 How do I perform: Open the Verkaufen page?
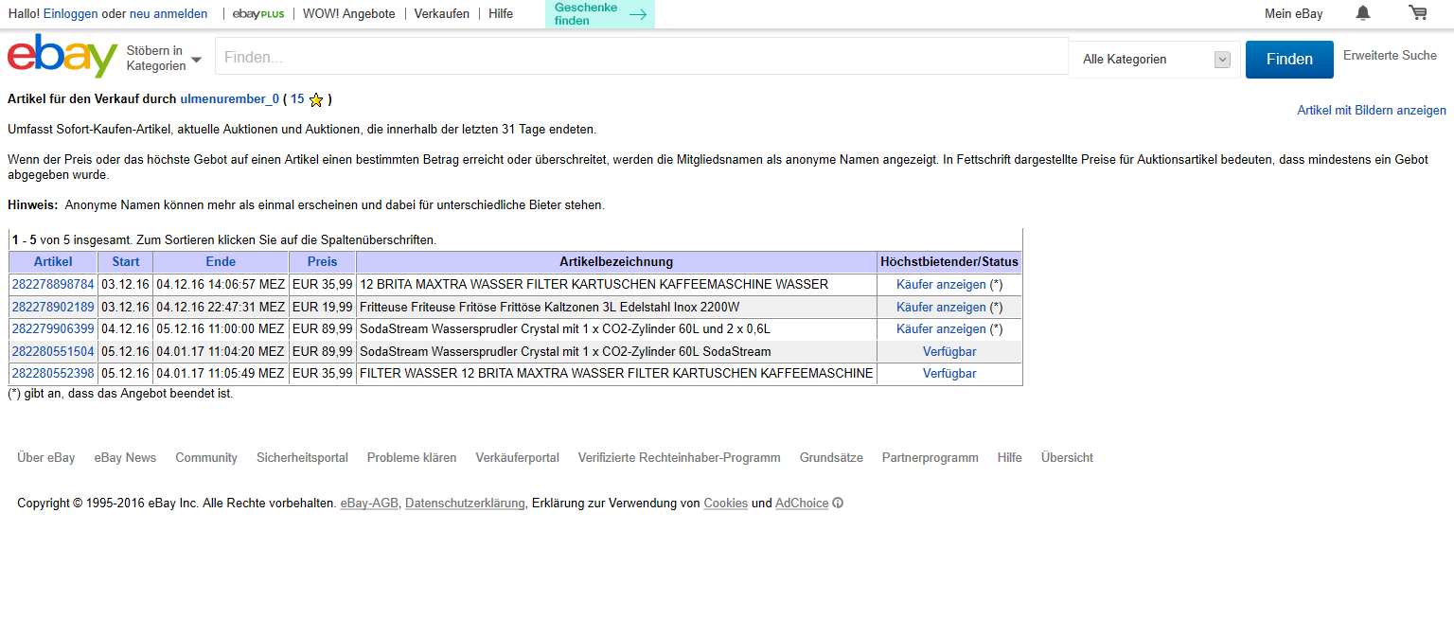(x=442, y=14)
